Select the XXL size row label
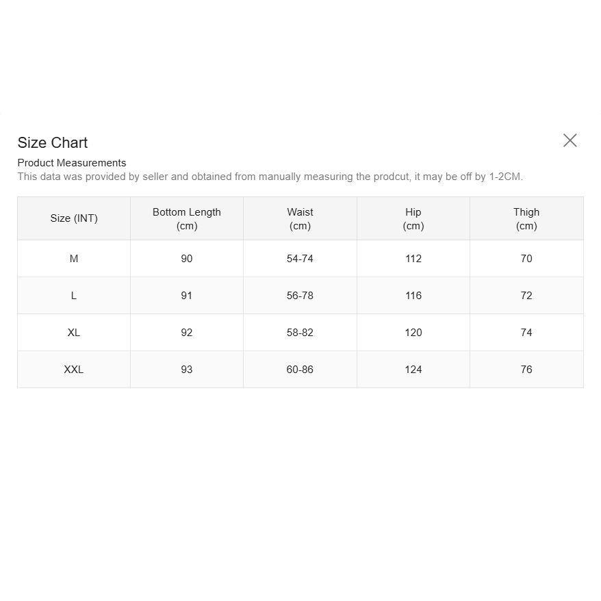601x601 pixels. point(74,370)
